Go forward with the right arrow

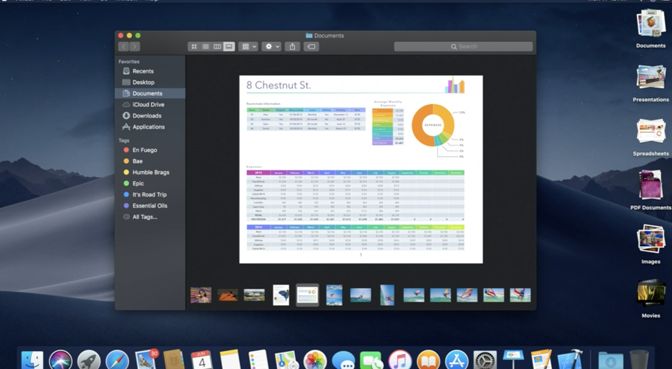pos(134,47)
